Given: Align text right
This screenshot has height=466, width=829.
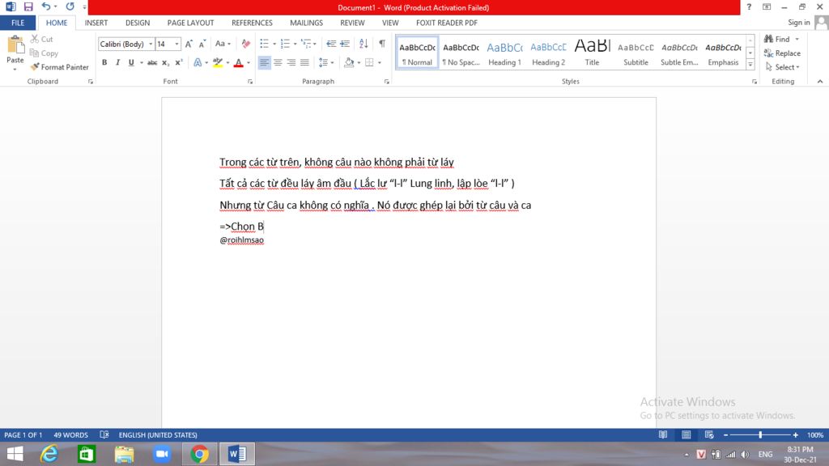Looking at the screenshot, I should 291,62.
